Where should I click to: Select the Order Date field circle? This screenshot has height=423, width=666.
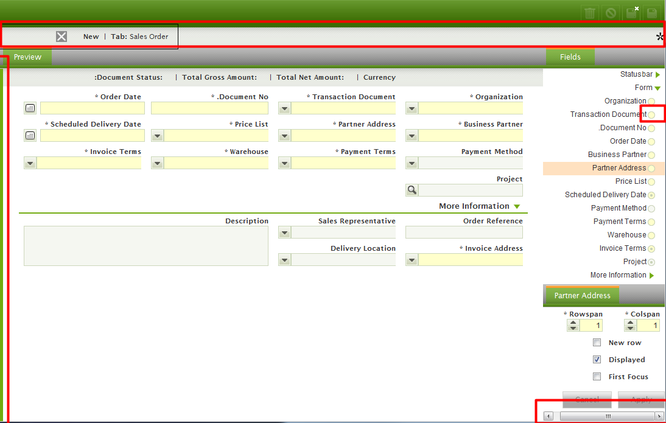[x=651, y=142]
